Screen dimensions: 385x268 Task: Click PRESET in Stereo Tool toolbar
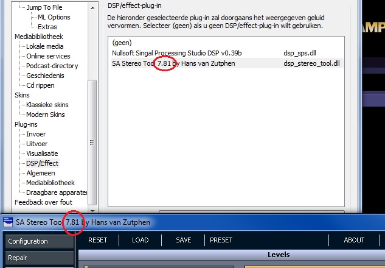221,240
